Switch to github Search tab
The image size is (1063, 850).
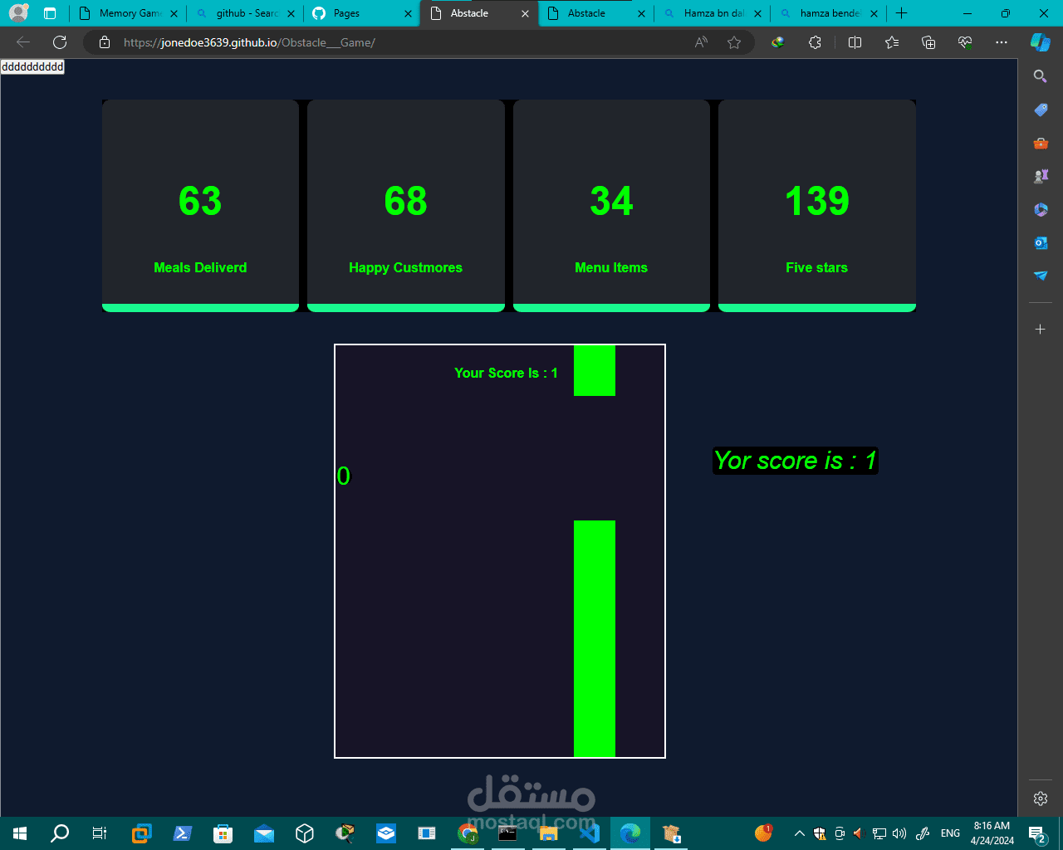[244, 13]
